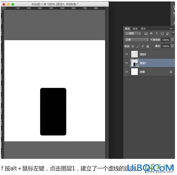Lock position move icon

point(143,46)
